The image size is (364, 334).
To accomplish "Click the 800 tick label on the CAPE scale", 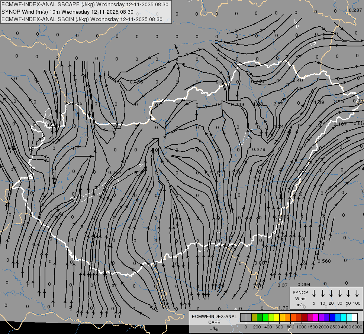I will (290, 327).
